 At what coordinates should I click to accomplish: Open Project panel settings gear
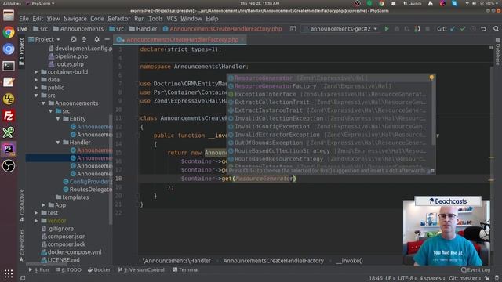[x=96, y=39]
